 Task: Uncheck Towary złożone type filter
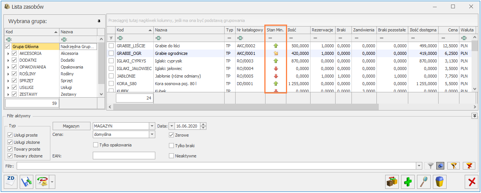[10, 156]
